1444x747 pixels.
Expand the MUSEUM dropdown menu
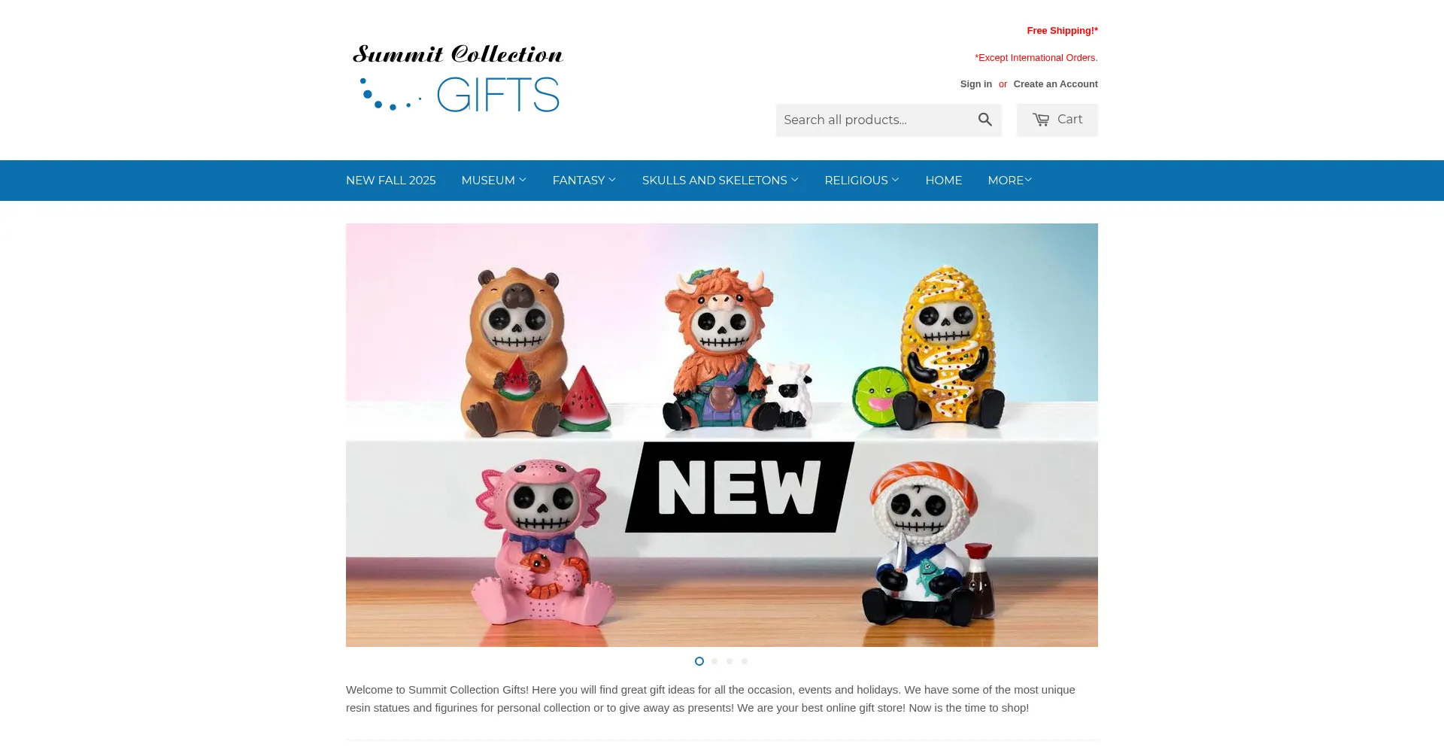point(494,181)
